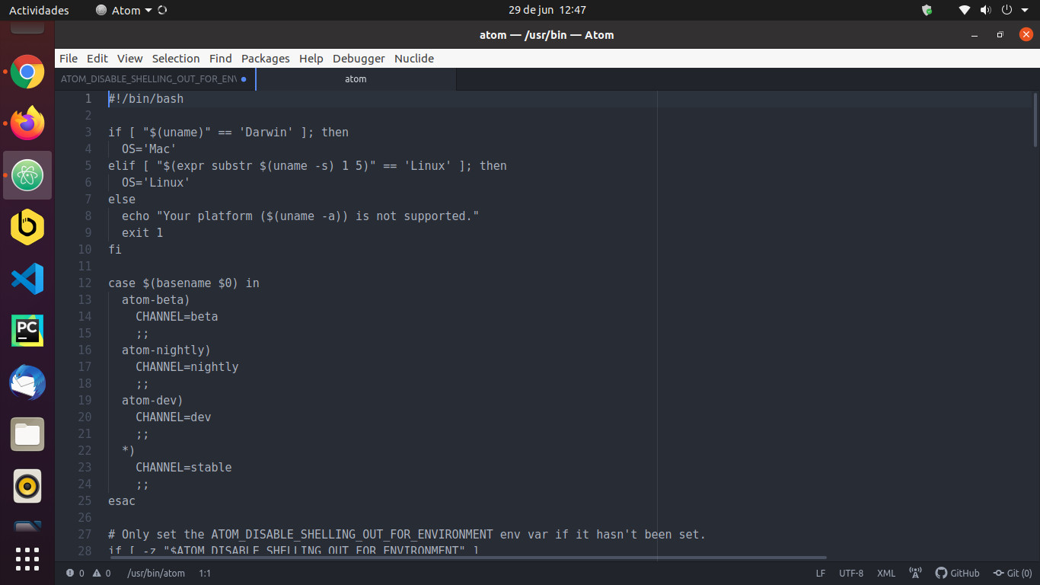
Task: Click Actividades in the top bar
Action: pos(39,10)
